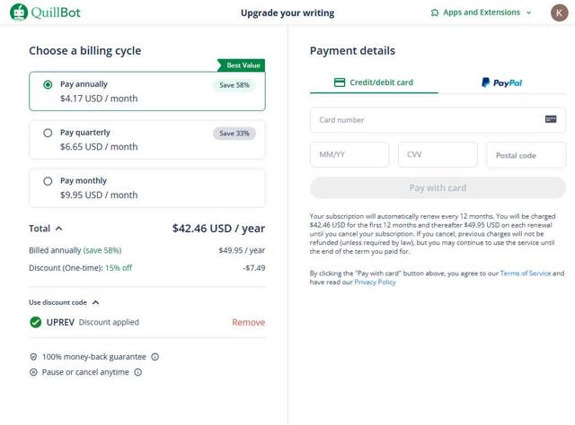This screenshot has height=425, width=575.
Task: Click the card icon in Card number field
Action: [551, 119]
